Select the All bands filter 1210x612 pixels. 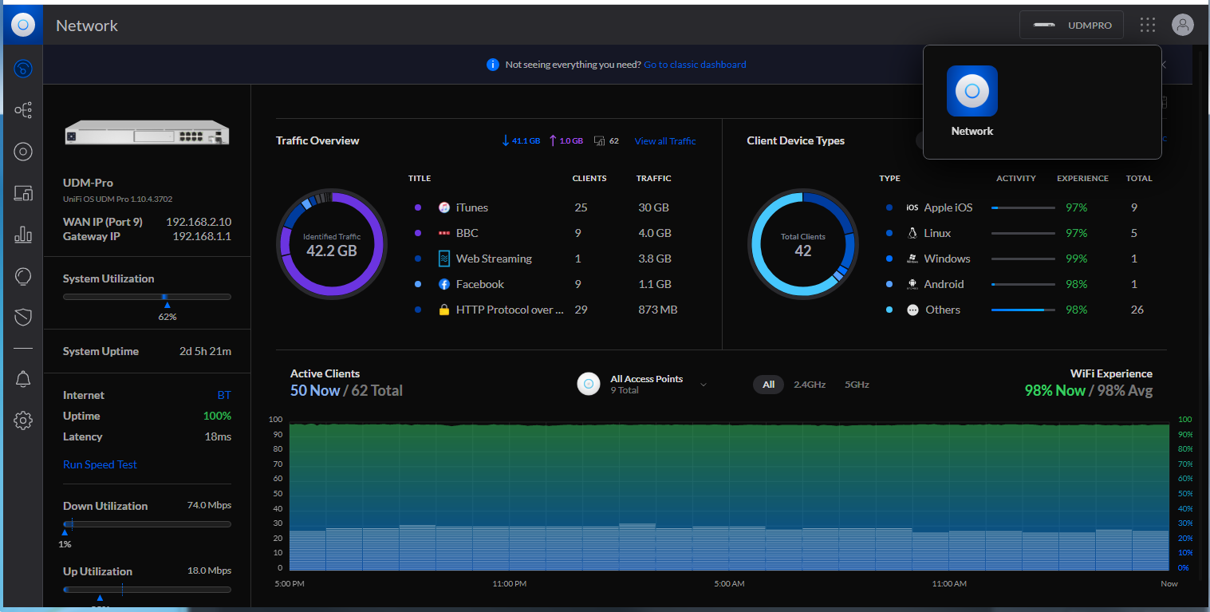coord(768,385)
